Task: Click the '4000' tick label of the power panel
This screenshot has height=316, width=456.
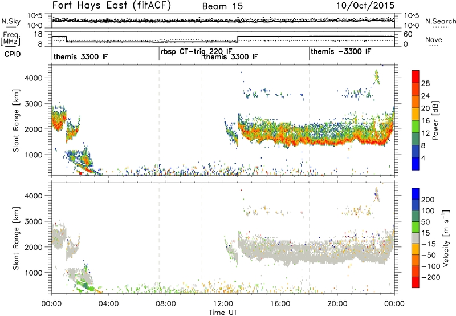Action: coord(33,78)
